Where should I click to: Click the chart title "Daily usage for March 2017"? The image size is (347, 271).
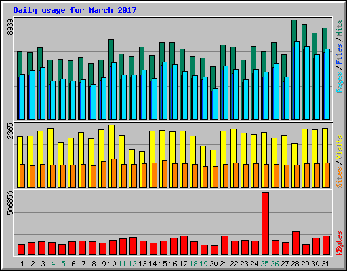coord(75,10)
